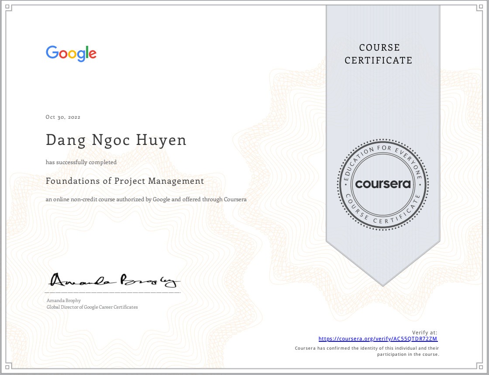Select course title Foundations of Project Management
The image size is (489, 375).
tap(125, 181)
